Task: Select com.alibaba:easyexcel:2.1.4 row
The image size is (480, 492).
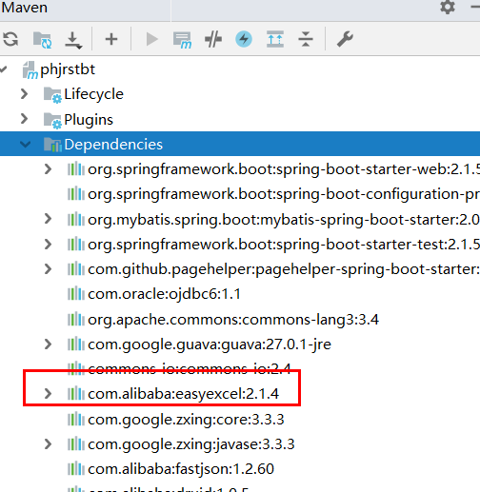Action: 240,394
